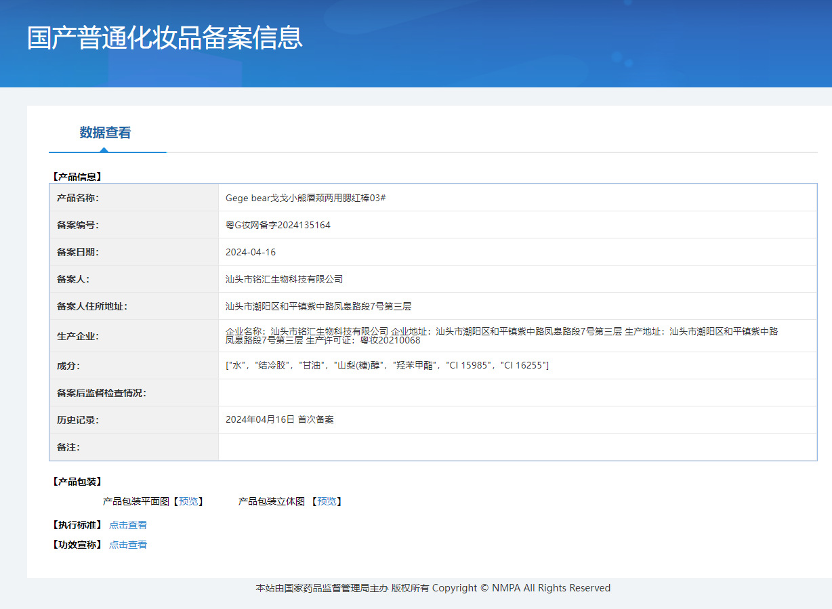Click the 成分 ingredients list text
832x609 pixels.
point(387,366)
